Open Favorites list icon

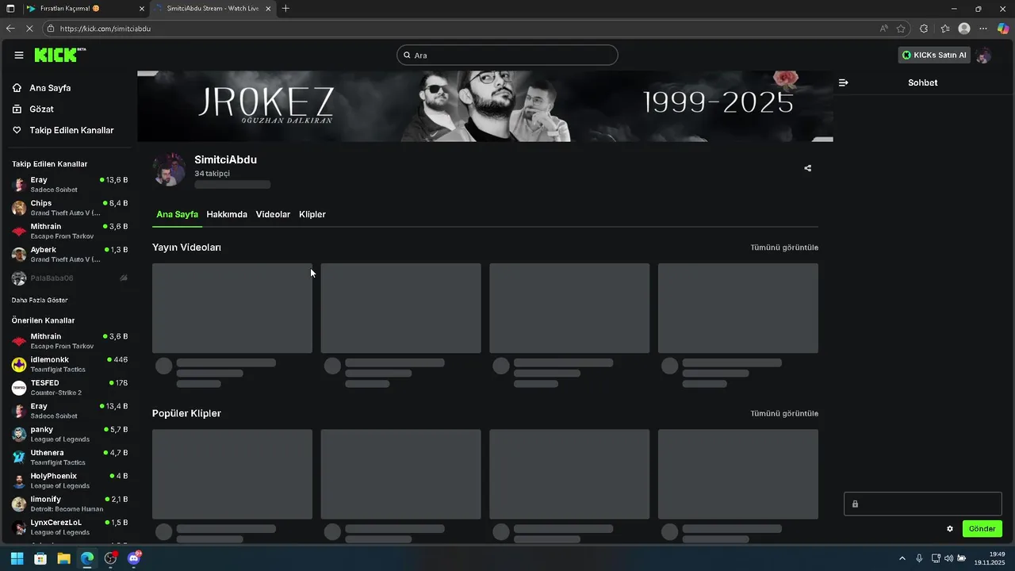945,29
